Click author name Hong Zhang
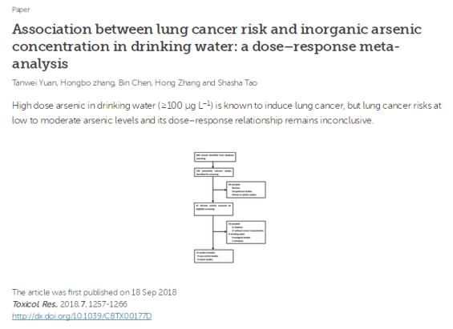 [x=177, y=82]
